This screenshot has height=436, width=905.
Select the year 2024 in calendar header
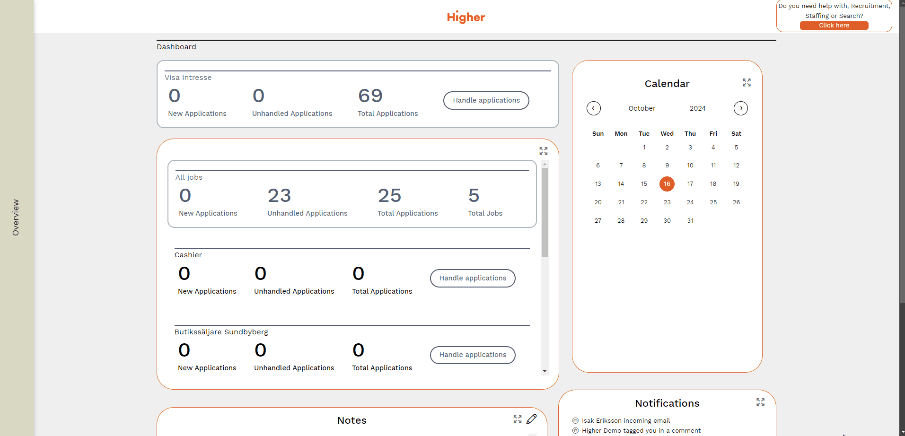tap(697, 108)
